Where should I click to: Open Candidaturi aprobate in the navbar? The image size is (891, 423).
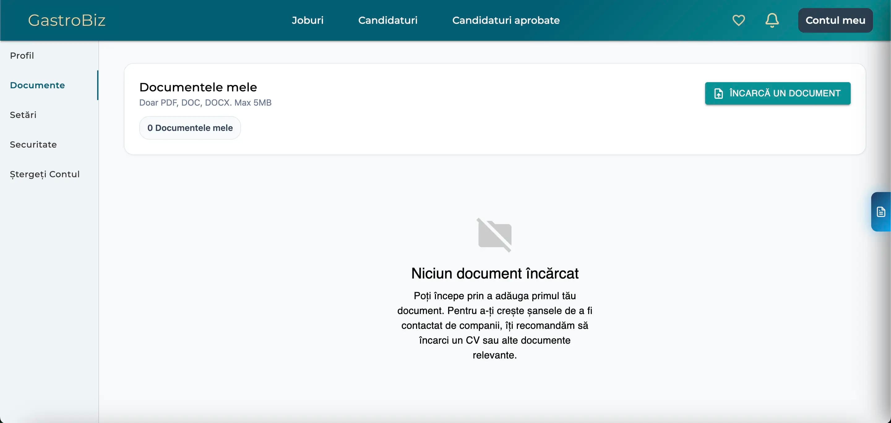coord(506,20)
